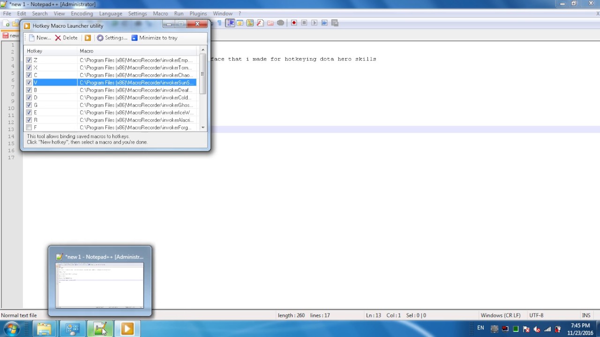Click the Function List icon in Notepad++ toolbar
This screenshot has height=337, width=600.
pos(260,23)
